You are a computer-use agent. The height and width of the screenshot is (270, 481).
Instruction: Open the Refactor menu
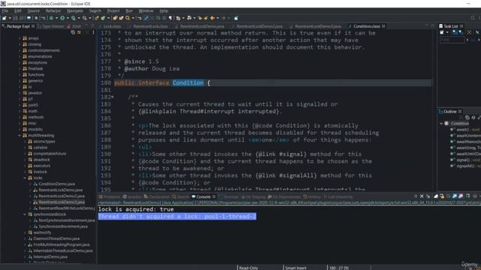coord(53,10)
